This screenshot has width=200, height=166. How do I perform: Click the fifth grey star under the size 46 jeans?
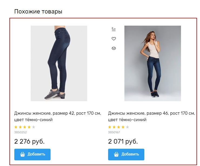tap(127, 127)
